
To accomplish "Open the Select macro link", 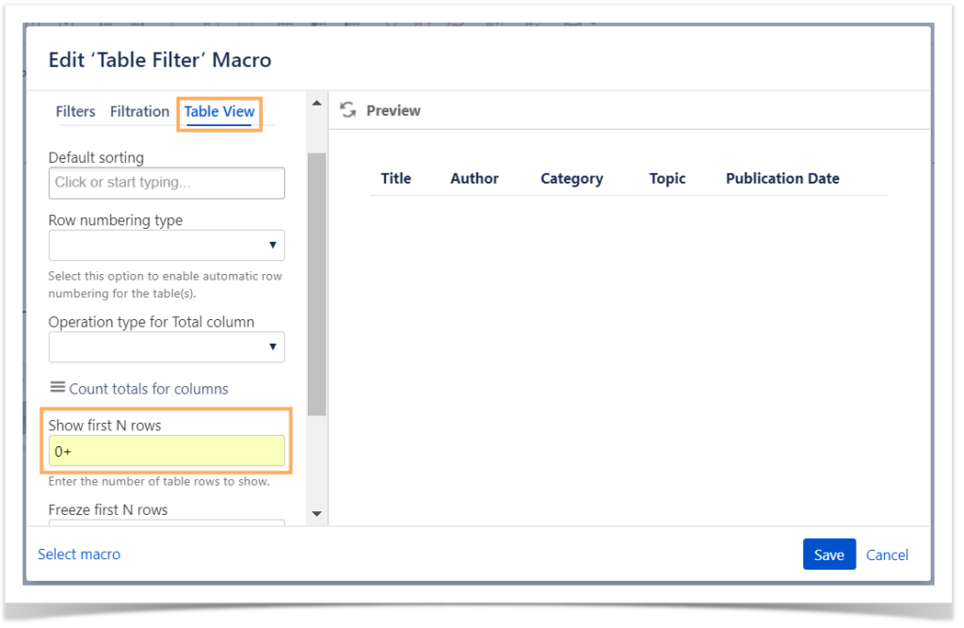I will [x=79, y=554].
